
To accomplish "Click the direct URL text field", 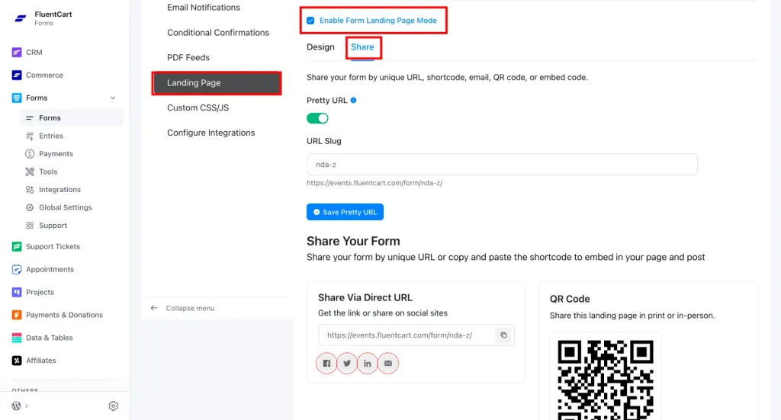I will tap(407, 335).
